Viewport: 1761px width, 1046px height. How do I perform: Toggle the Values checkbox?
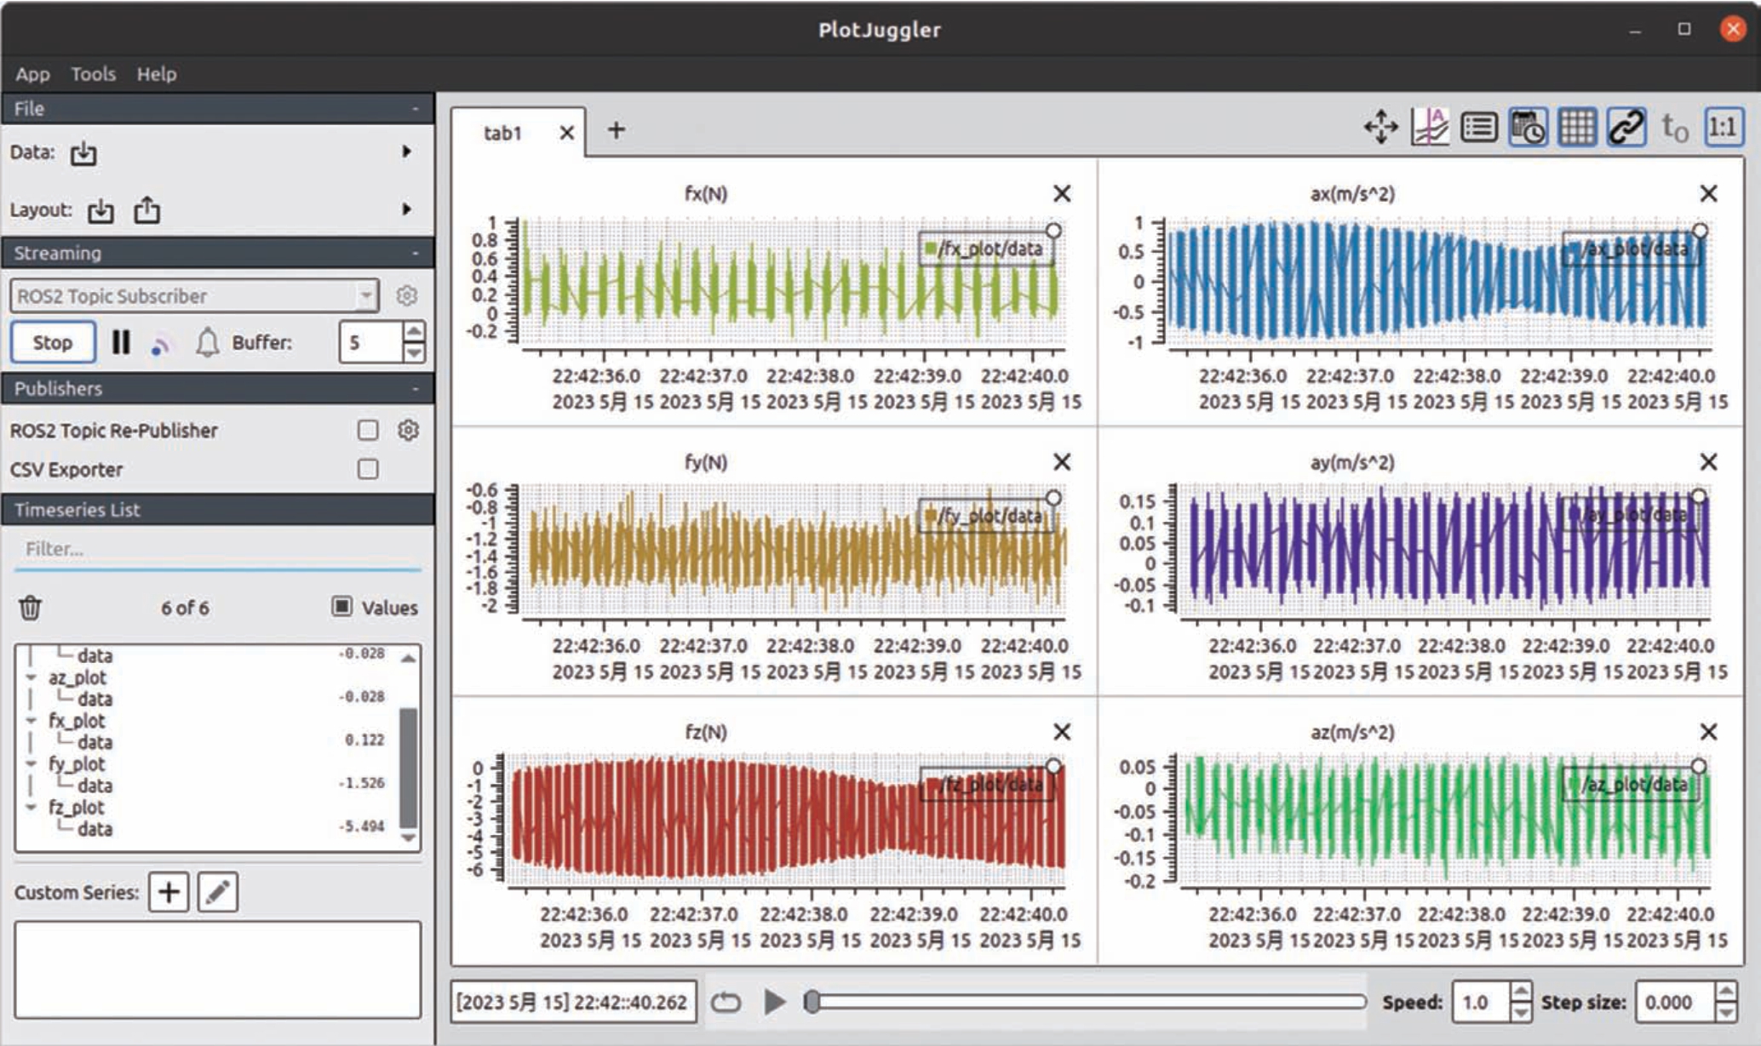[341, 606]
